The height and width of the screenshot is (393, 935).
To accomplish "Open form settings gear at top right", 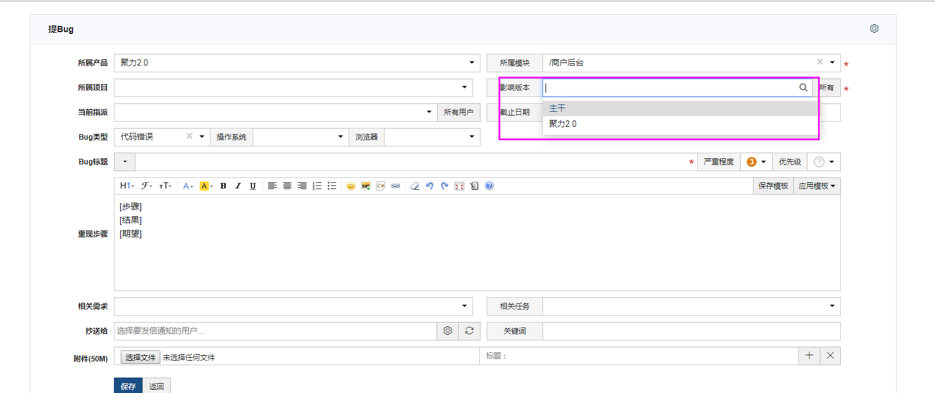I will [874, 28].
